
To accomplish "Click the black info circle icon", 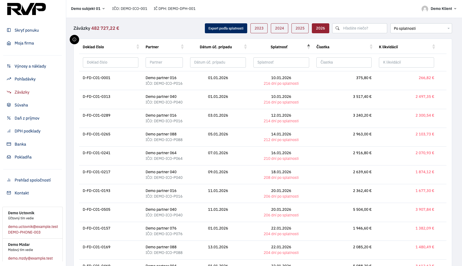I will (74, 39).
